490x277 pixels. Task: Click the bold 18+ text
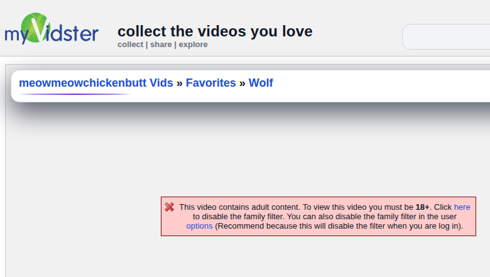(422, 207)
